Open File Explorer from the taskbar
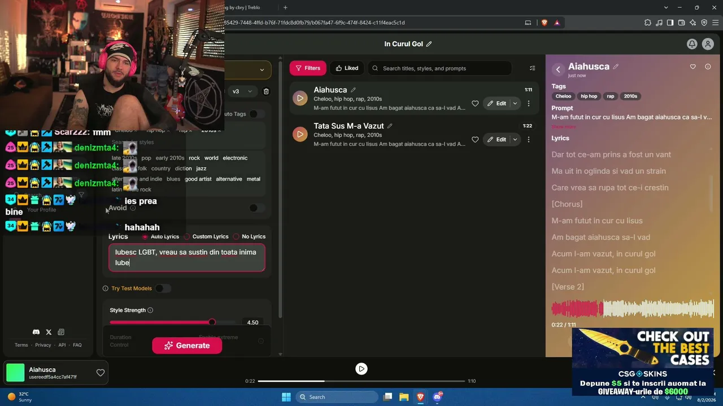The height and width of the screenshot is (406, 723). (x=404, y=397)
